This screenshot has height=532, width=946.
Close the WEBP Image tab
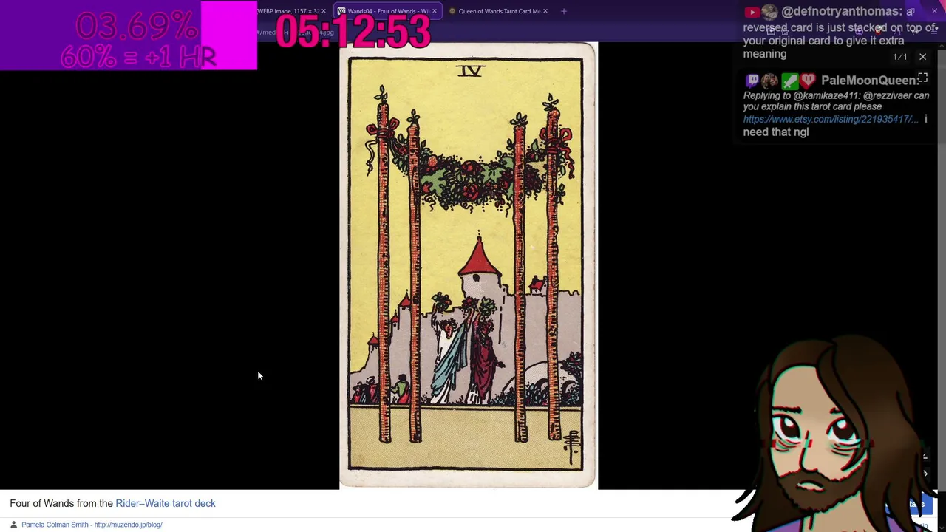[323, 11]
